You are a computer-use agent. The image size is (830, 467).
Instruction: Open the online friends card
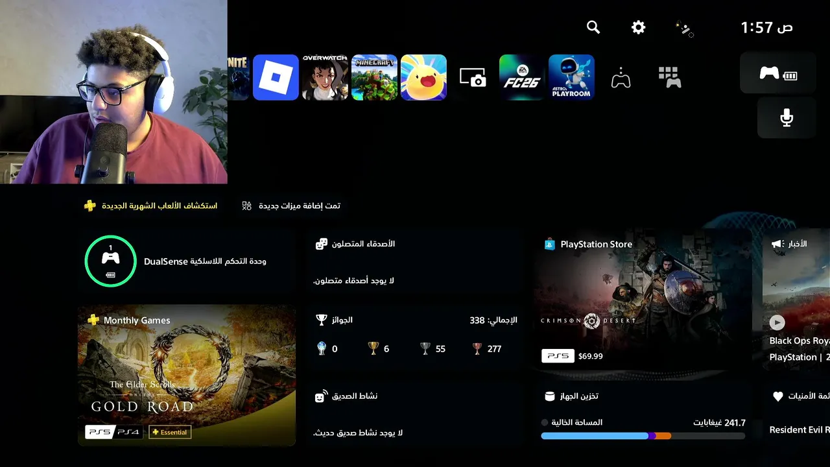(x=415, y=261)
